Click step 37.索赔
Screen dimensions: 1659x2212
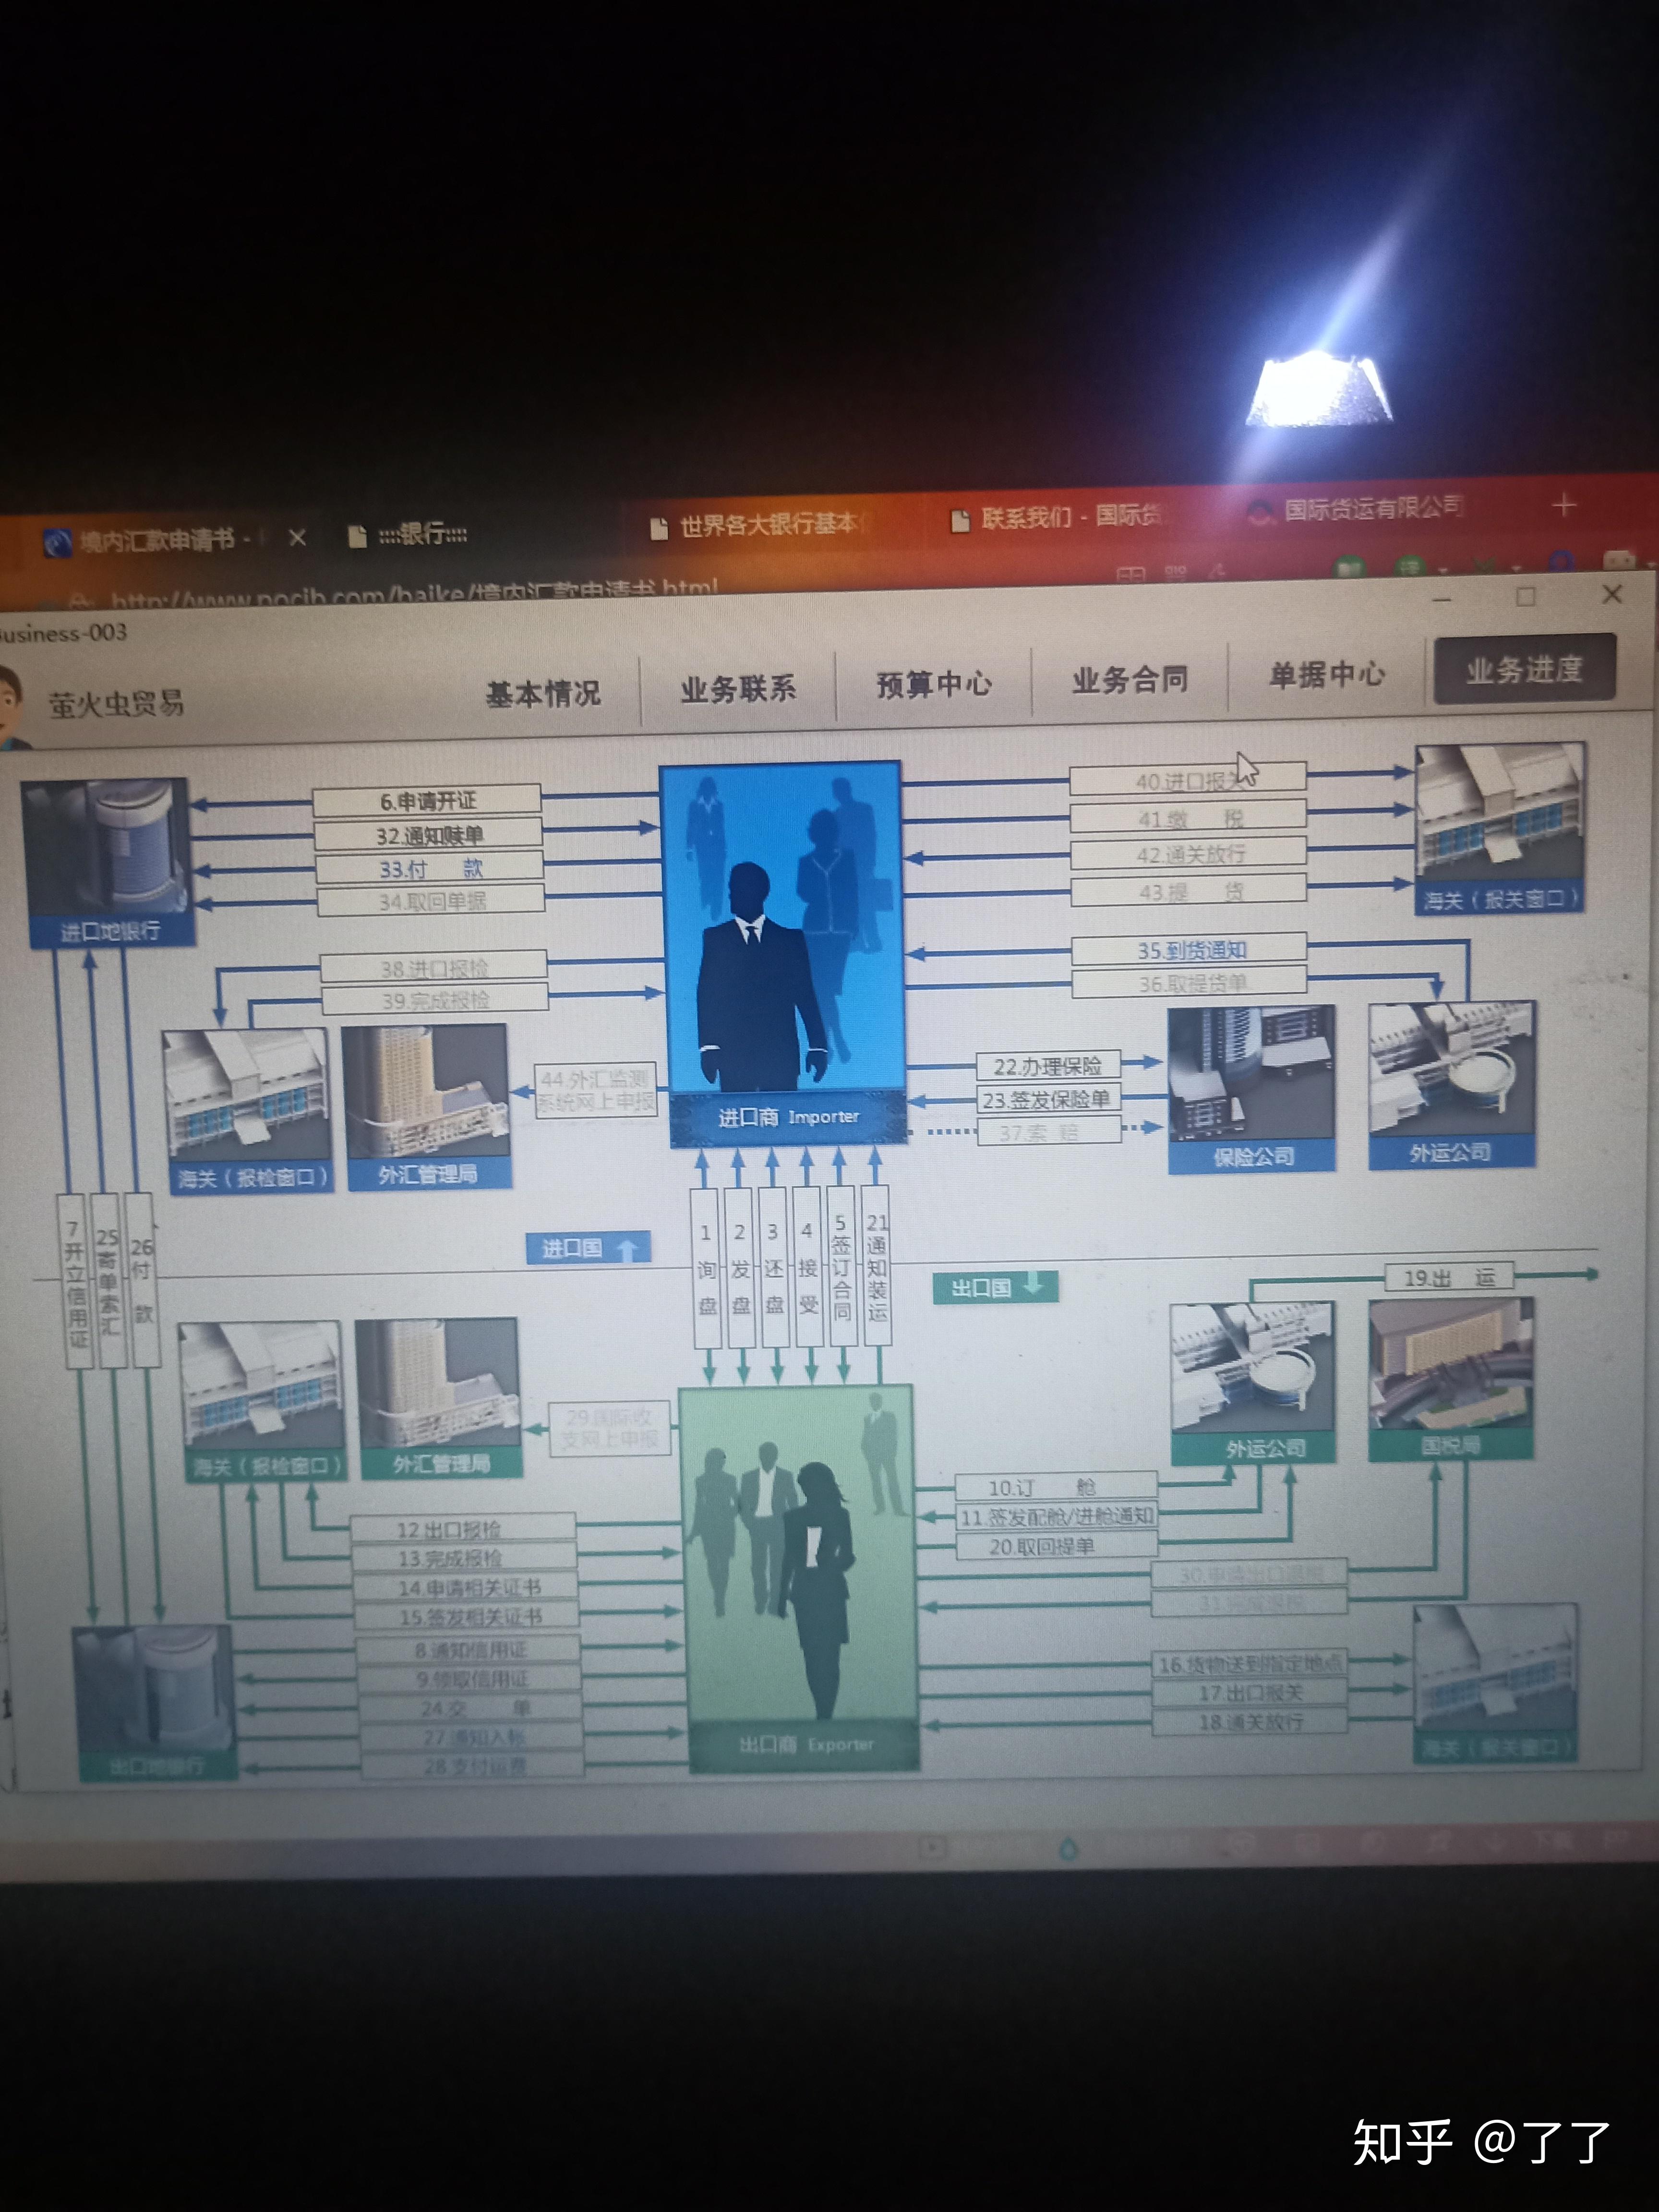[x=1049, y=1132]
